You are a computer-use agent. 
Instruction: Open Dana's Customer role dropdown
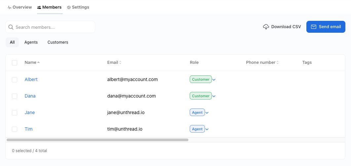(x=214, y=96)
